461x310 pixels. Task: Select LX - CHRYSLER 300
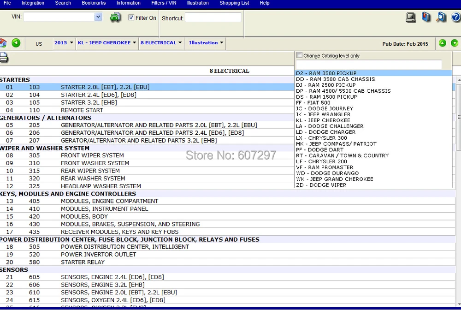[373, 138]
